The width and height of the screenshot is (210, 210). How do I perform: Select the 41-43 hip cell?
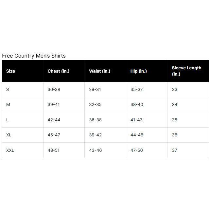(x=137, y=120)
